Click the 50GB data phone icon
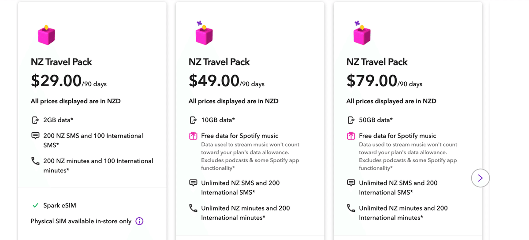The width and height of the screenshot is (529, 240). click(x=351, y=120)
